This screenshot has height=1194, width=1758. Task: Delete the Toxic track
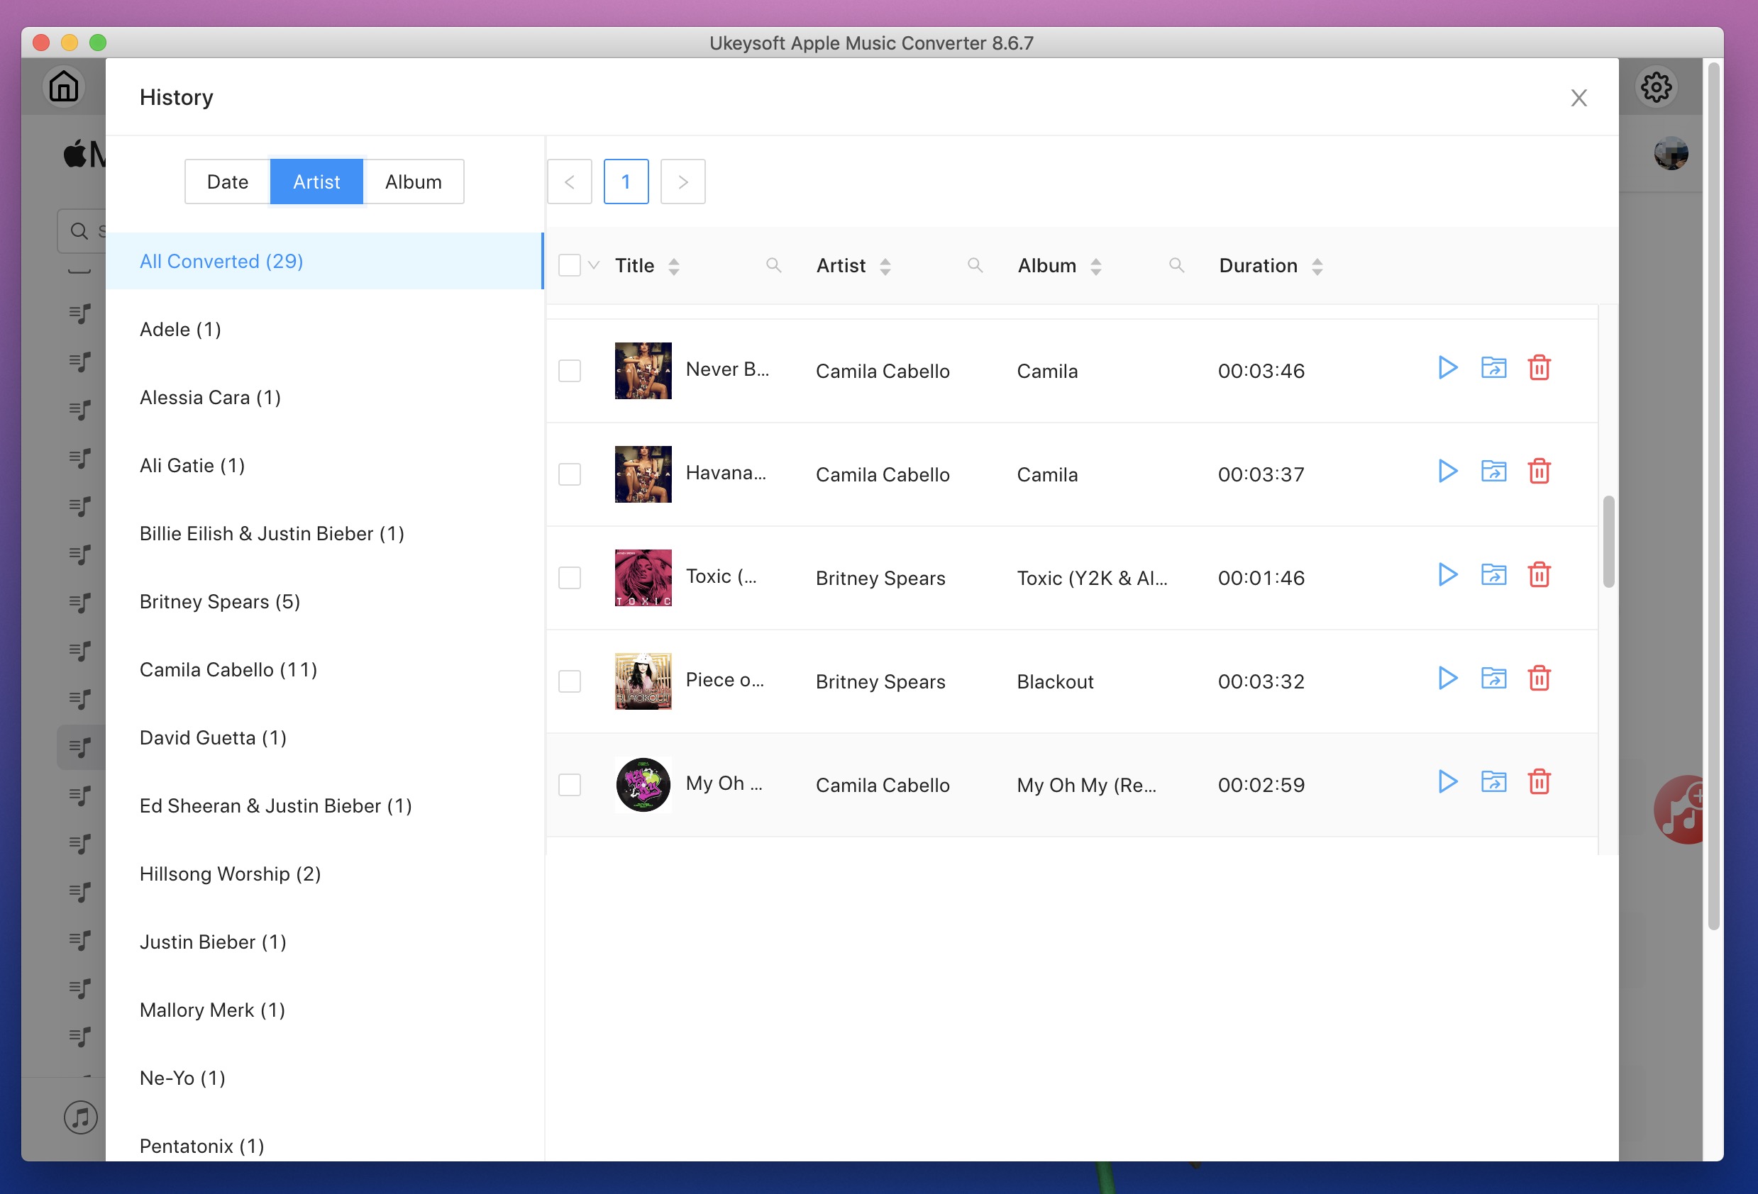coord(1539,576)
